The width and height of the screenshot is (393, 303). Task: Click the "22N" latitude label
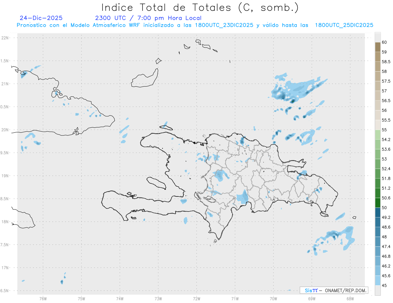point(6,38)
